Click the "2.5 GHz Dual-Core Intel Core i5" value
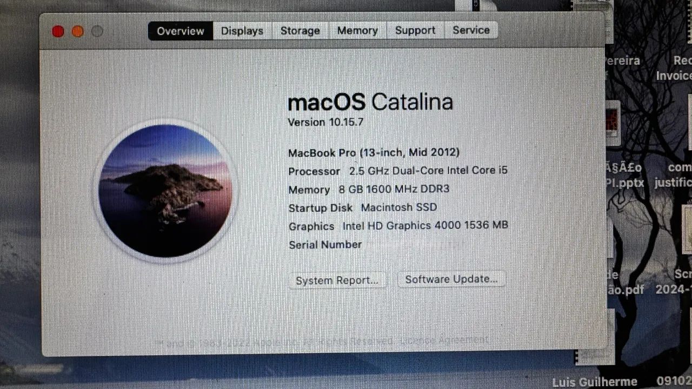 (x=428, y=171)
